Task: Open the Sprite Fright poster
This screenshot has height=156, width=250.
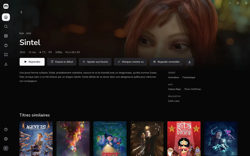Action: pos(110,139)
